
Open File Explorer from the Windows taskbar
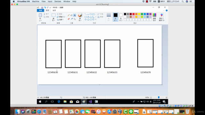tap(65, 102)
